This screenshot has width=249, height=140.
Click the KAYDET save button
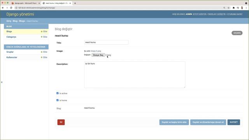(x=234, y=122)
